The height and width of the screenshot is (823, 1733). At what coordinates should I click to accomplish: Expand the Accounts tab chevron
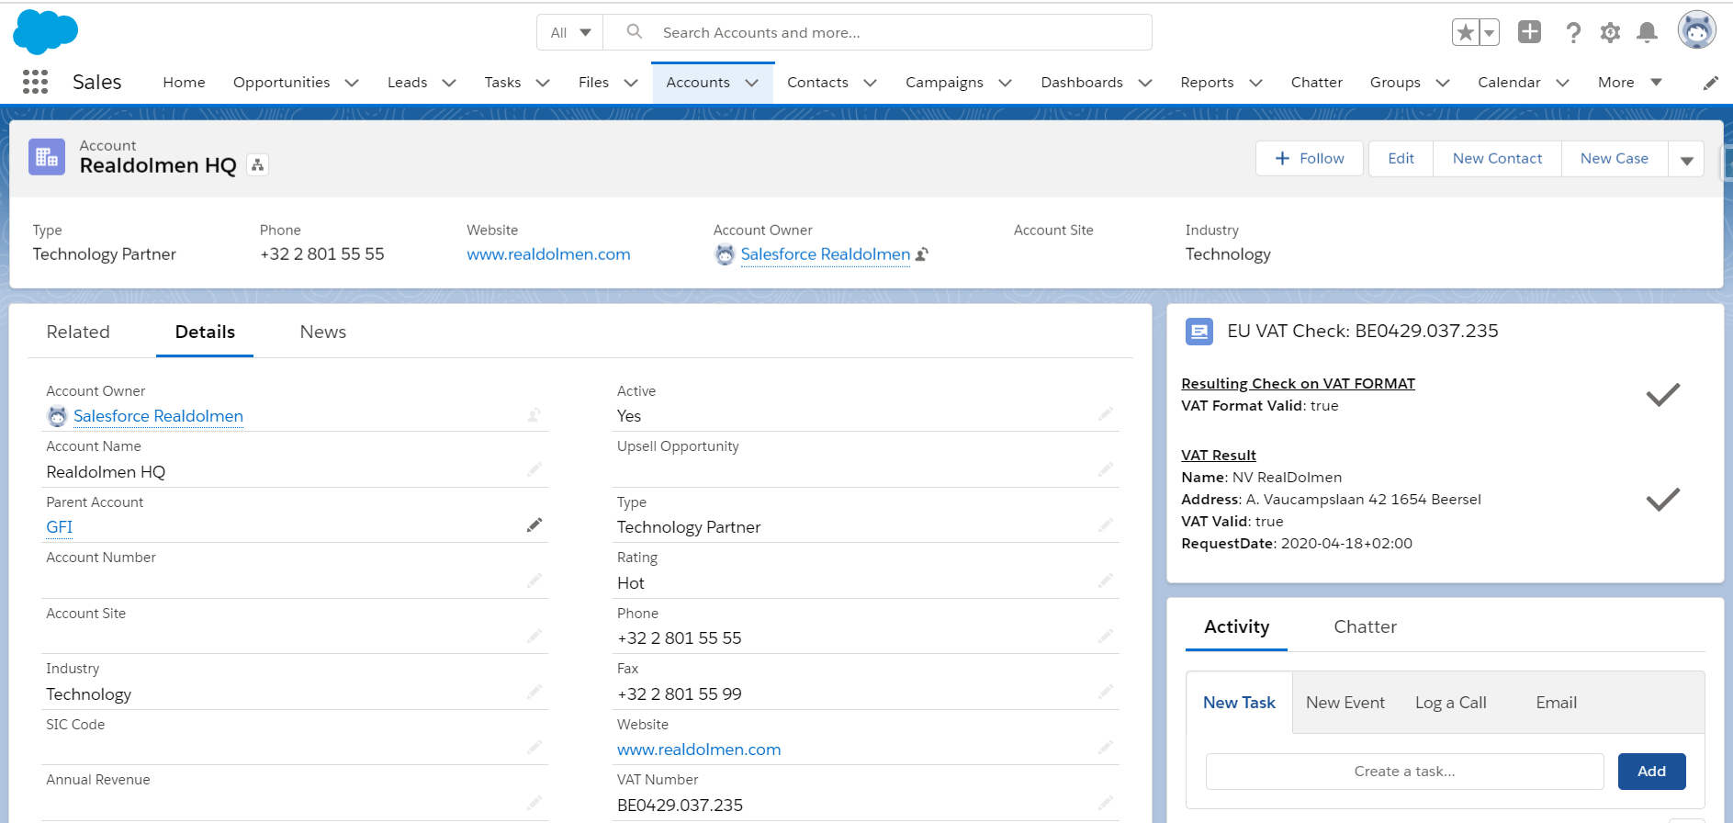click(x=752, y=83)
